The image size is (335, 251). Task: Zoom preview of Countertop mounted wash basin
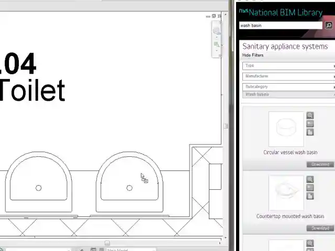[310, 179]
